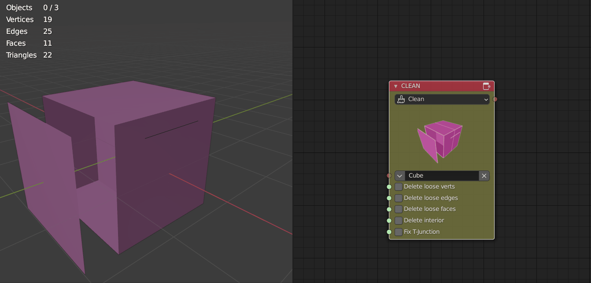Open the object picker arrow beside Cube
Viewport: 591px width, 283px height.
pyautogui.click(x=400, y=176)
